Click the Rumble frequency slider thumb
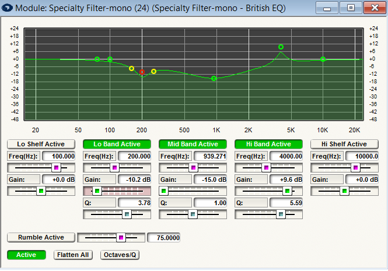Screen dimensions: 388x271 coord(121,238)
